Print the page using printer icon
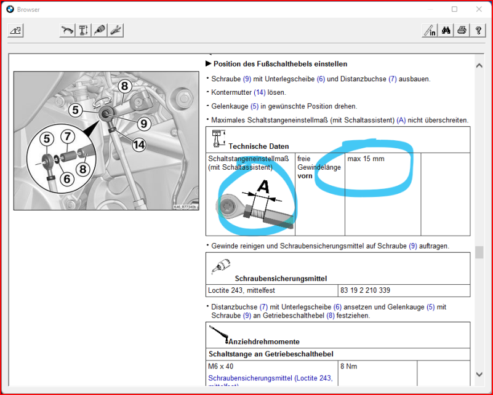Image resolution: width=493 pixels, height=395 pixels. point(462,31)
